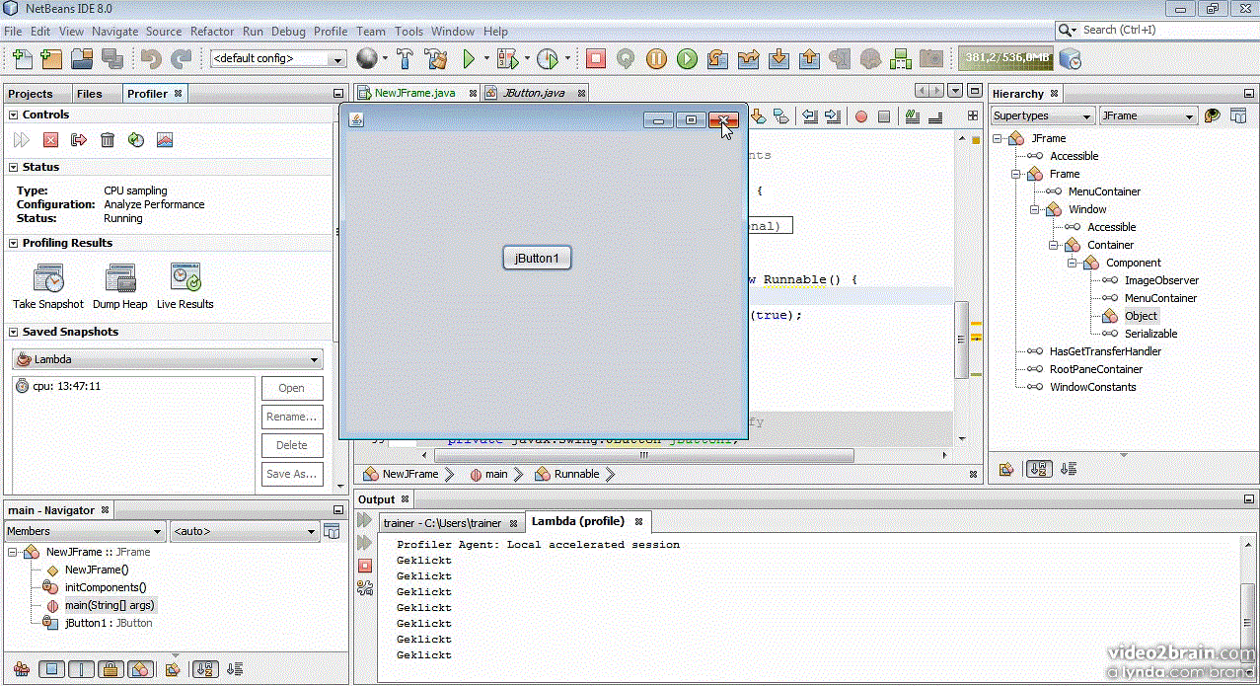
Task: Collapse NewJFrame node in Navigator tree
Action: pos(13,552)
